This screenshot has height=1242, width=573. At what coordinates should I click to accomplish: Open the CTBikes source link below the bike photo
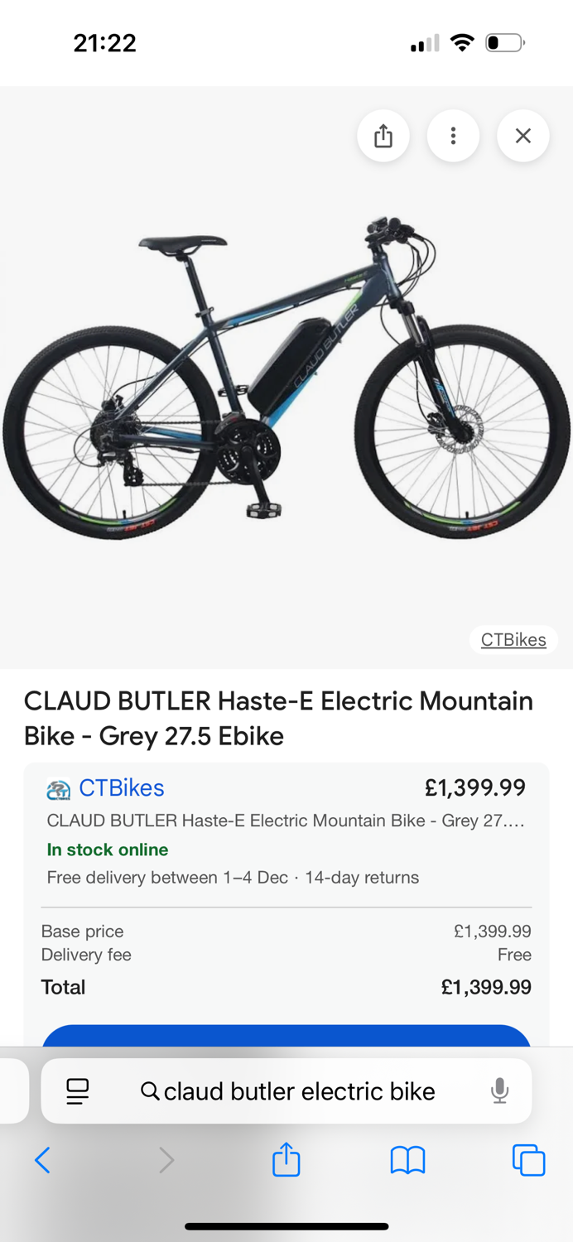[513, 639]
